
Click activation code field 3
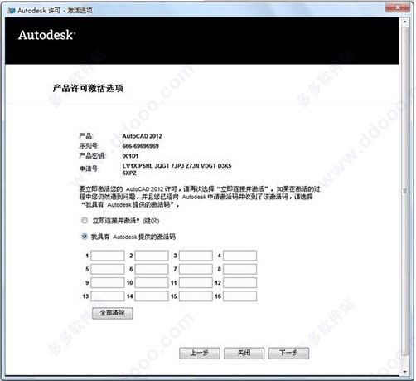point(196,256)
